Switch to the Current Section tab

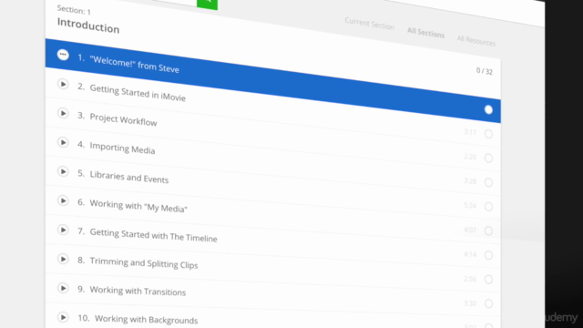[369, 24]
